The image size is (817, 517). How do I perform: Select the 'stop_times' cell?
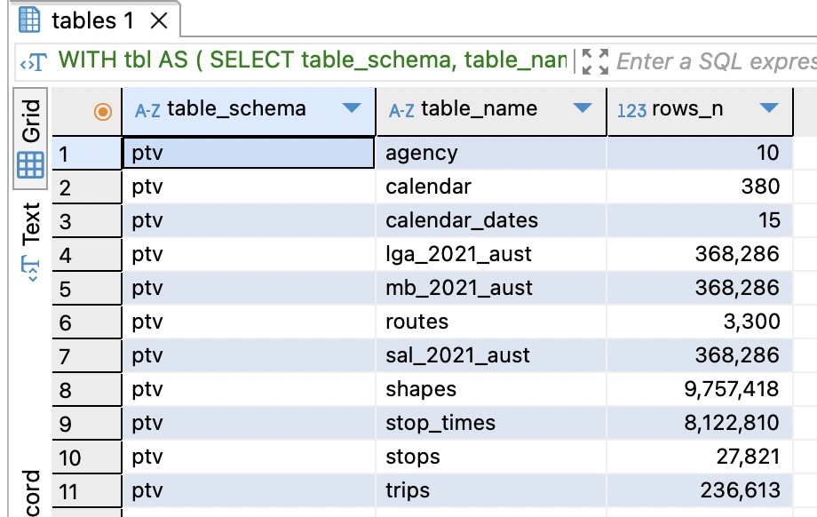(491, 424)
